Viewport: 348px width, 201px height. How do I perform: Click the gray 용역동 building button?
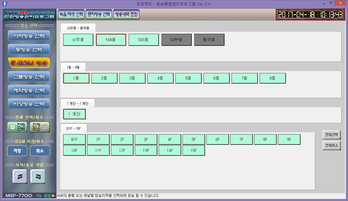(x=209, y=40)
